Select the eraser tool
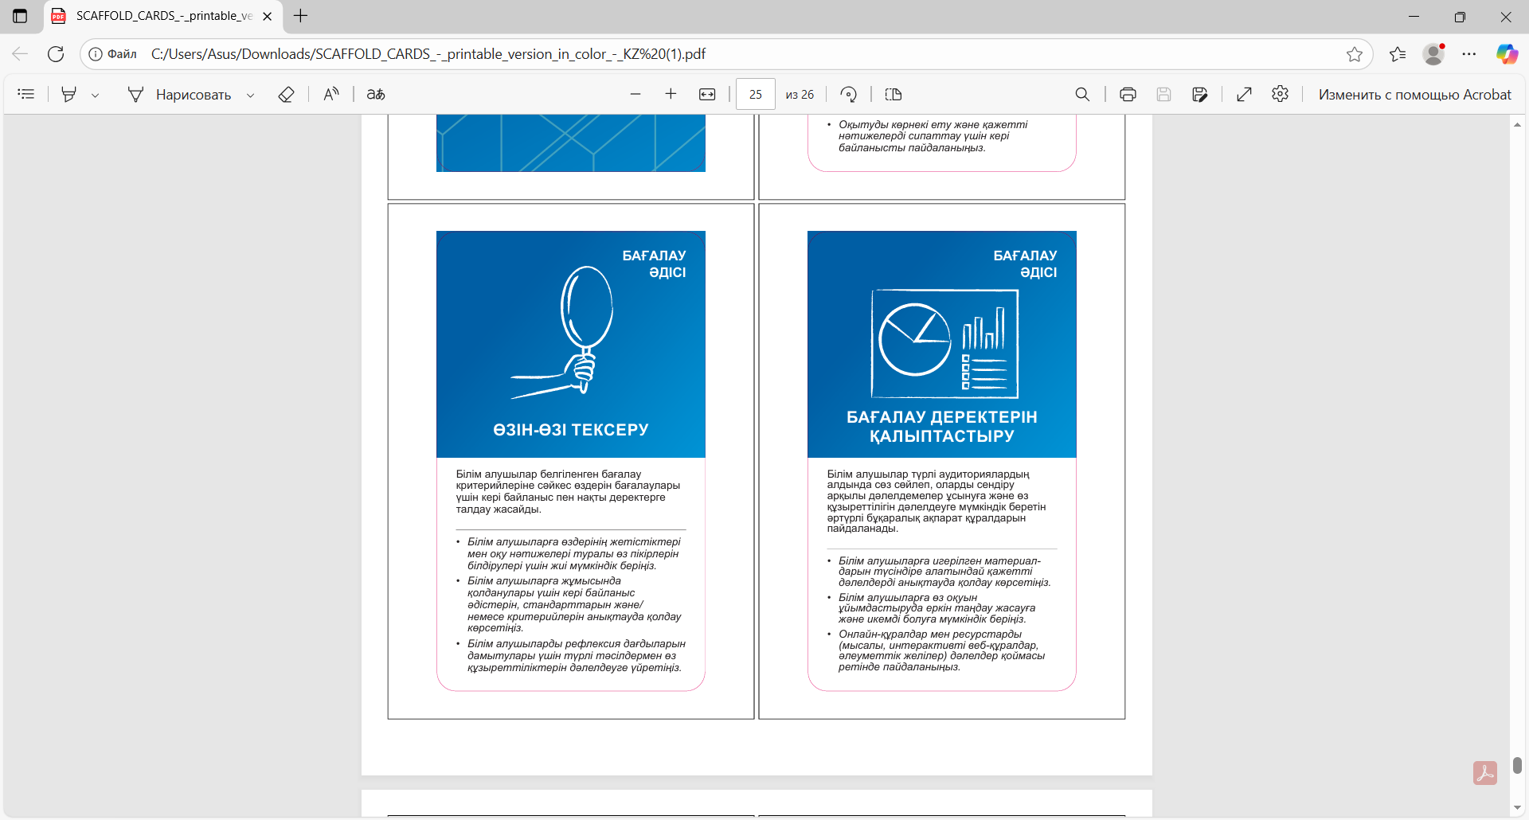This screenshot has height=820, width=1529. point(287,95)
